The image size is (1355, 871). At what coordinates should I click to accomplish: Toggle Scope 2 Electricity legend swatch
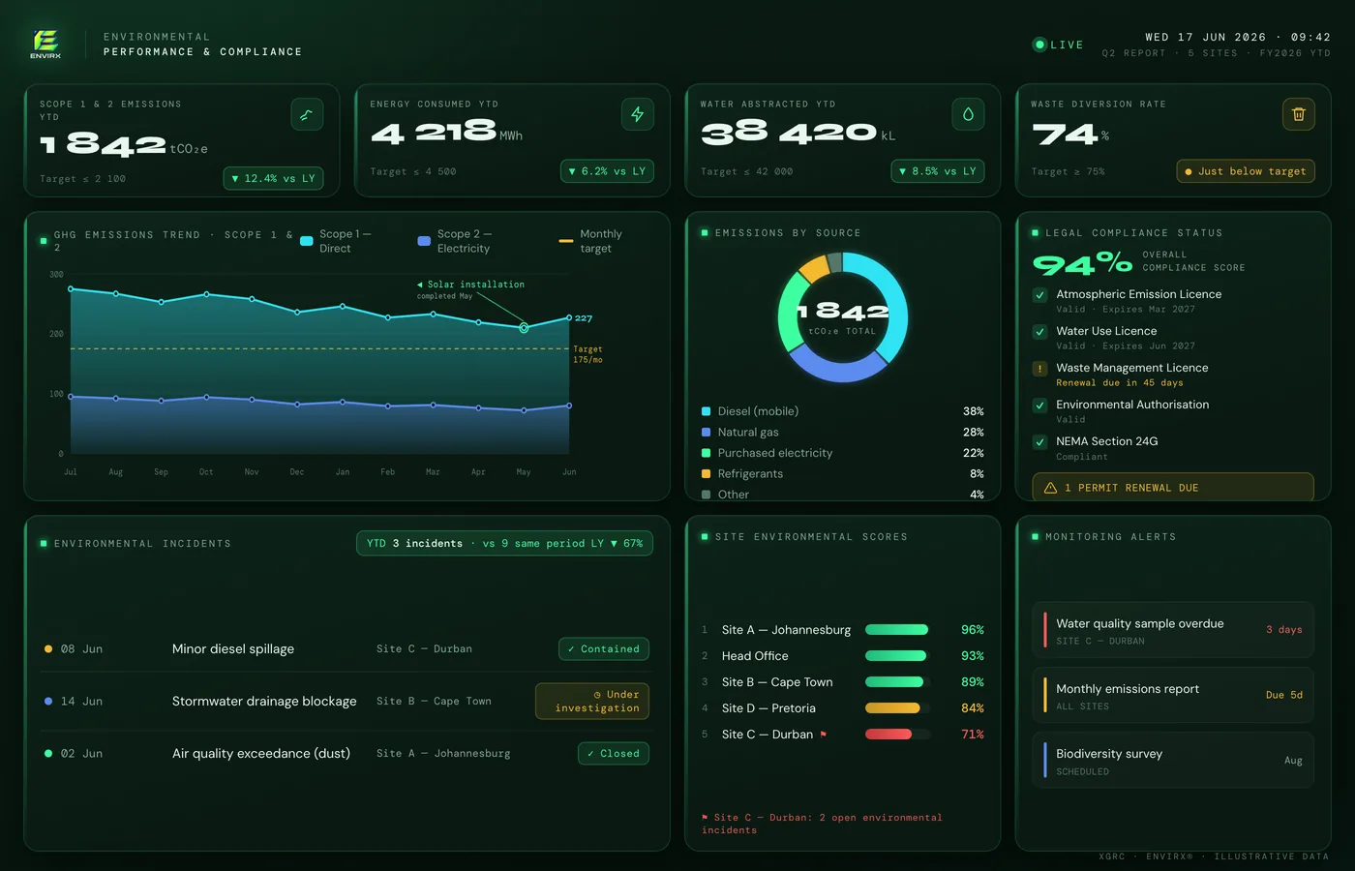point(424,241)
